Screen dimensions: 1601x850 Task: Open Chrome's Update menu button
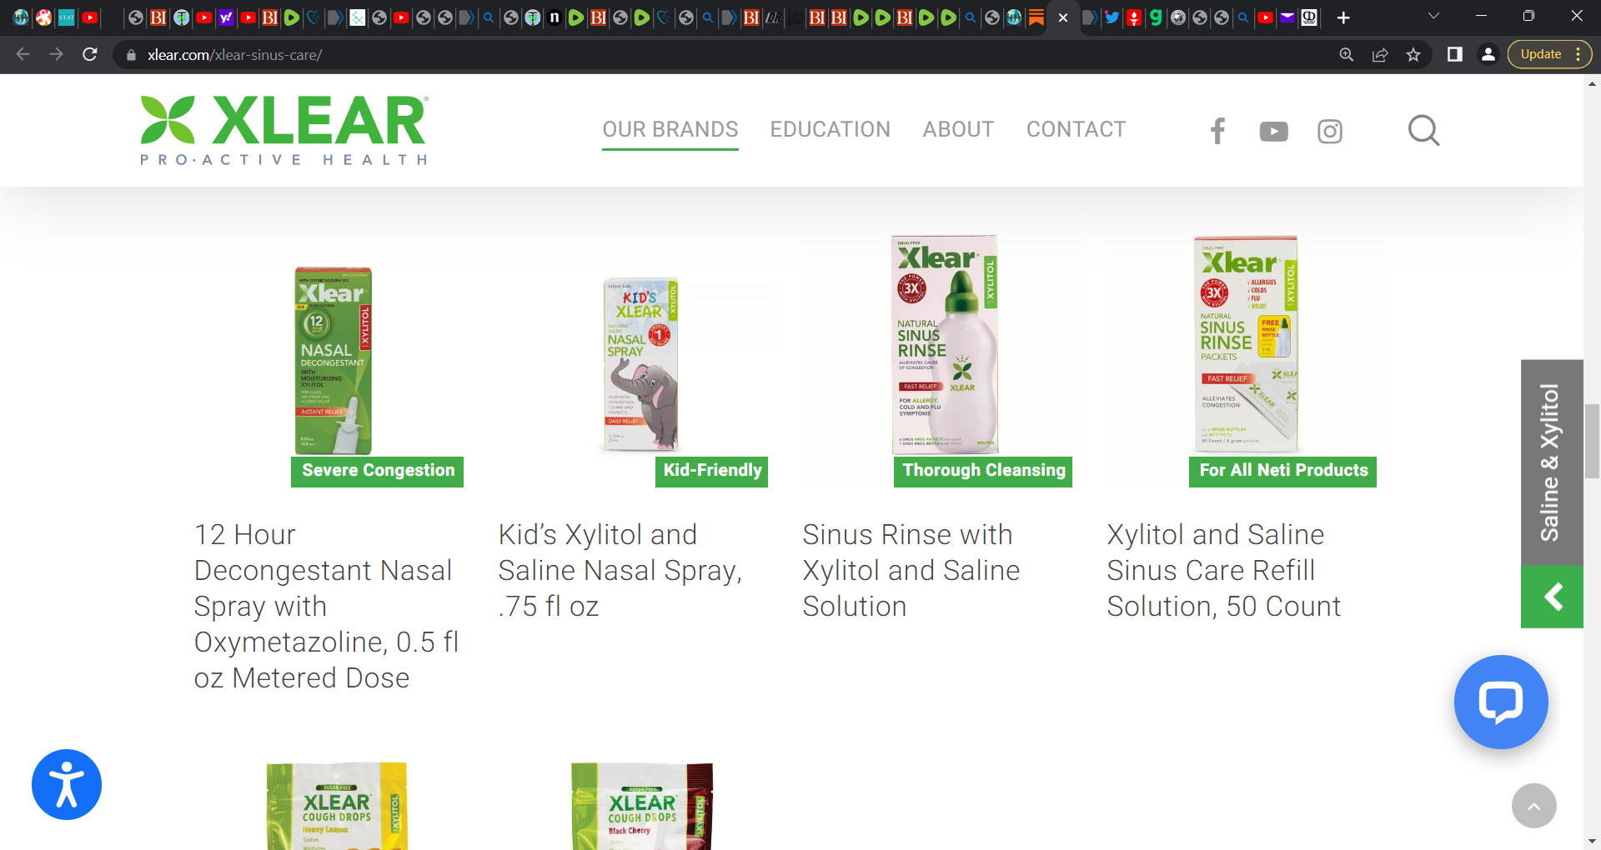point(1549,54)
